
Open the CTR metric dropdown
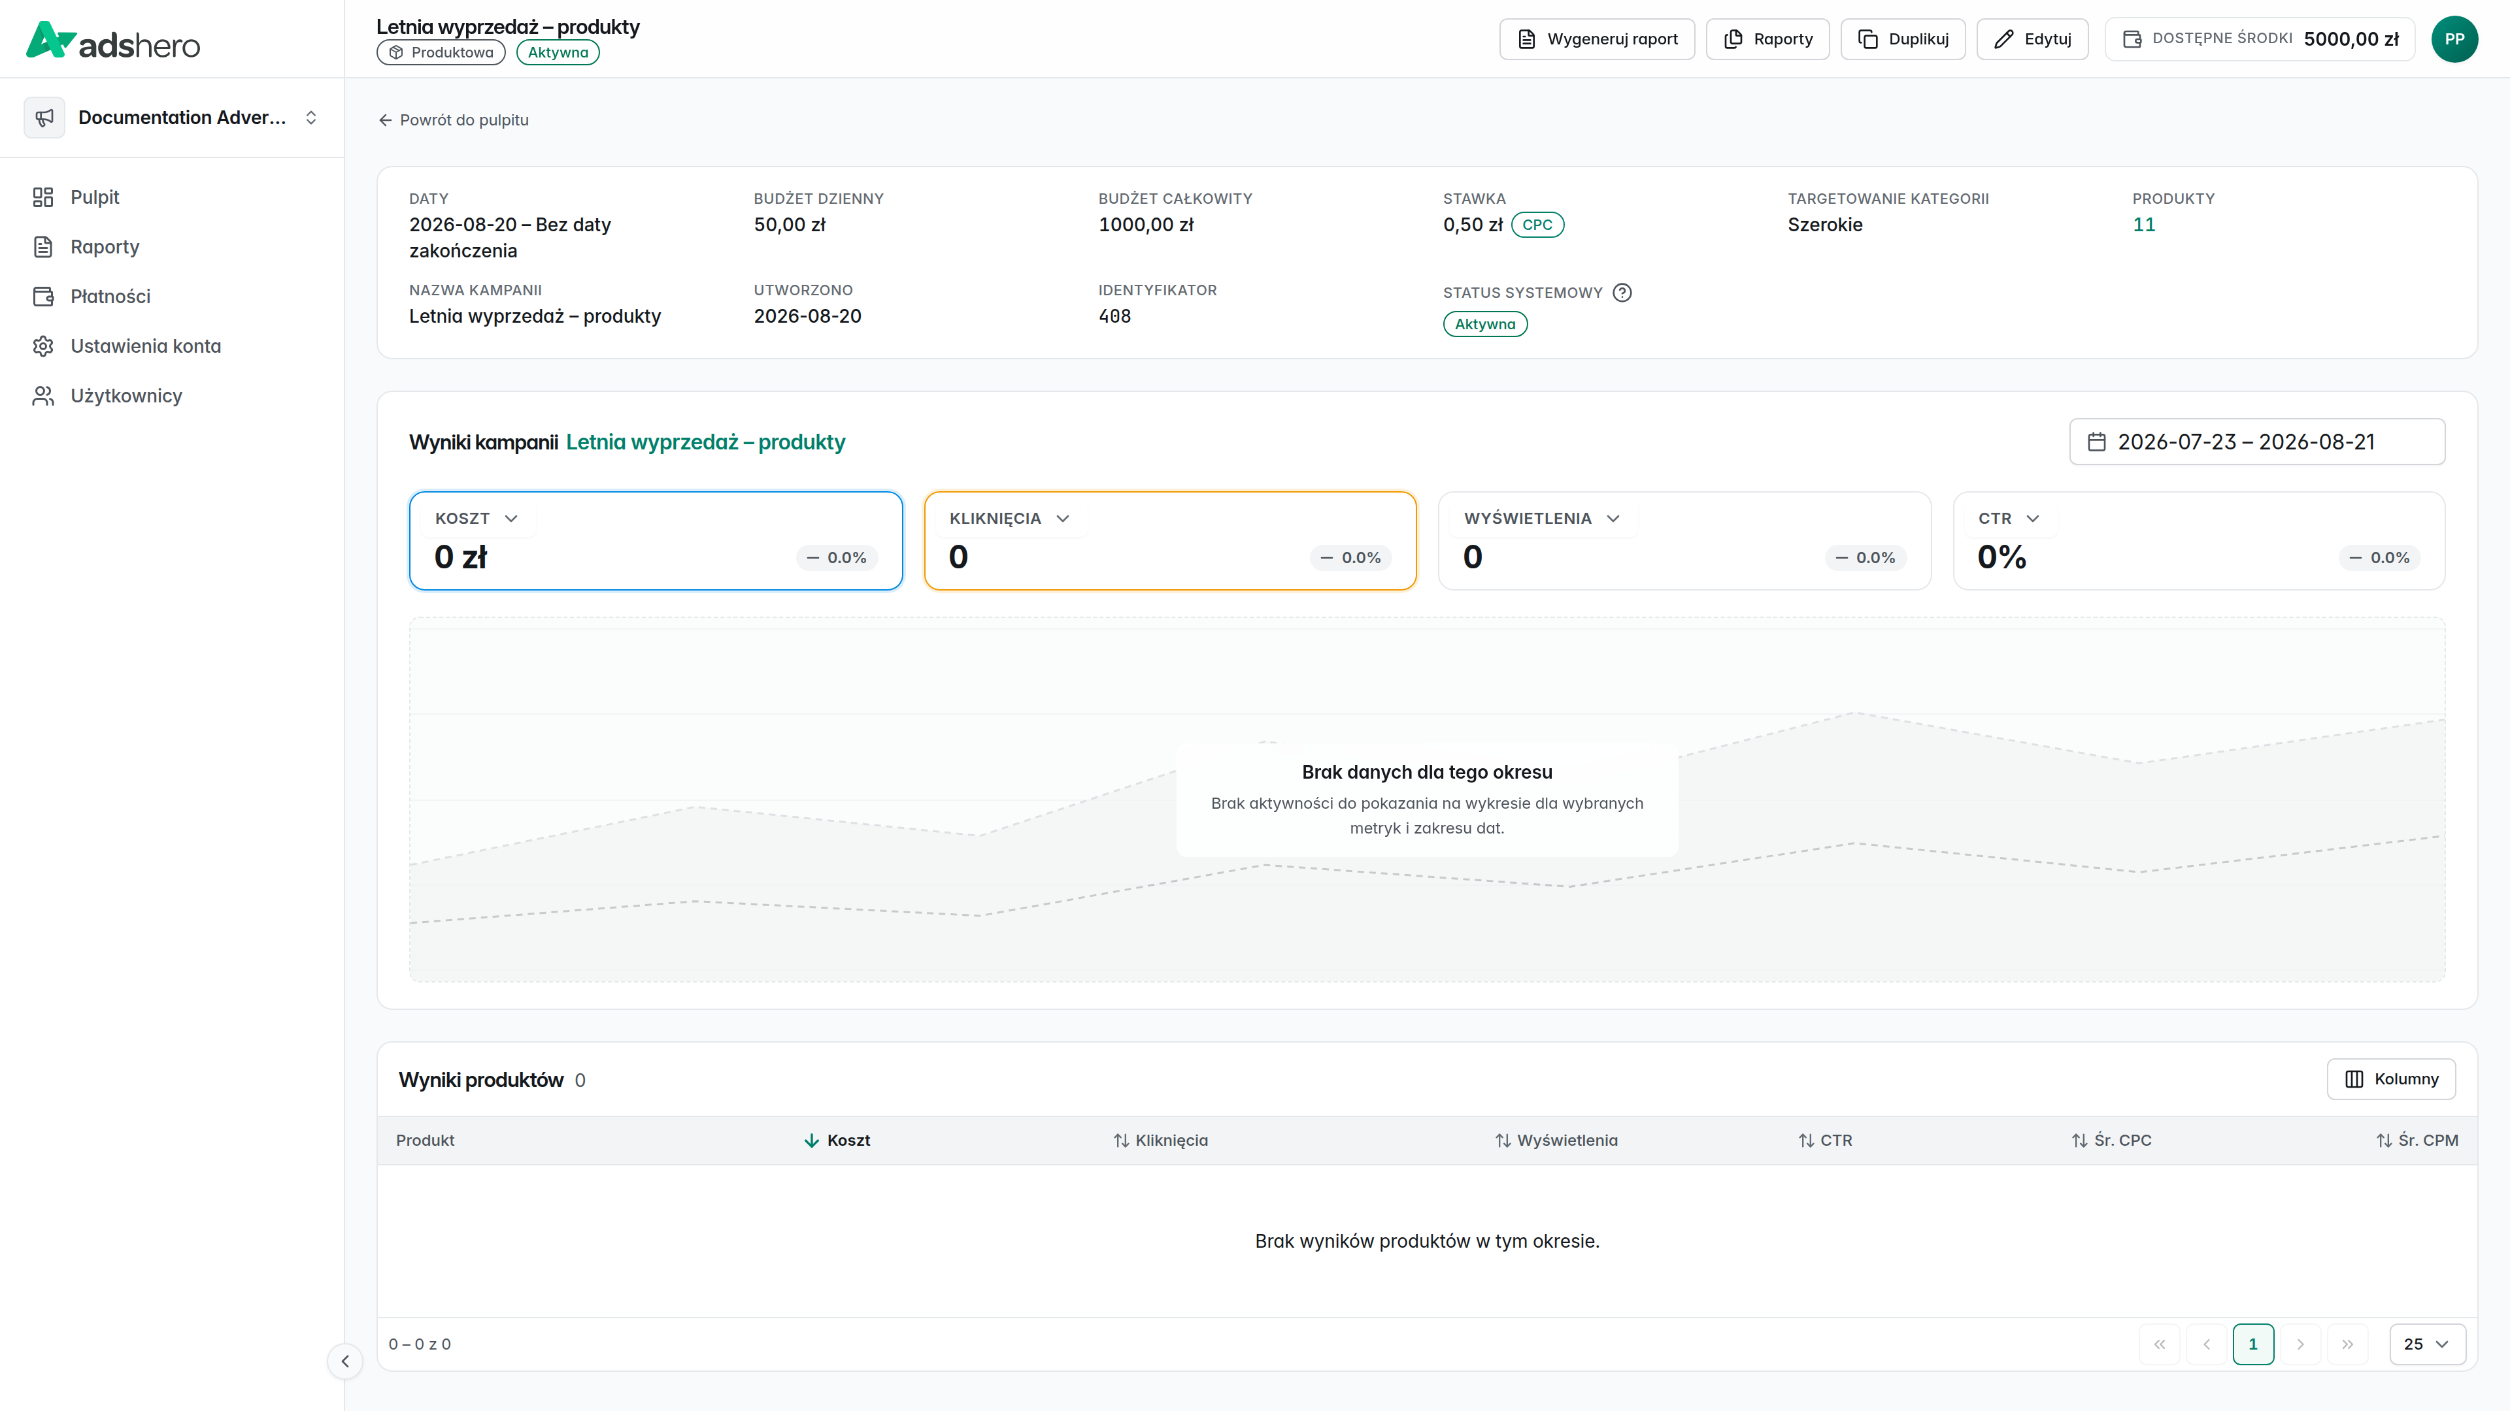coord(2008,518)
